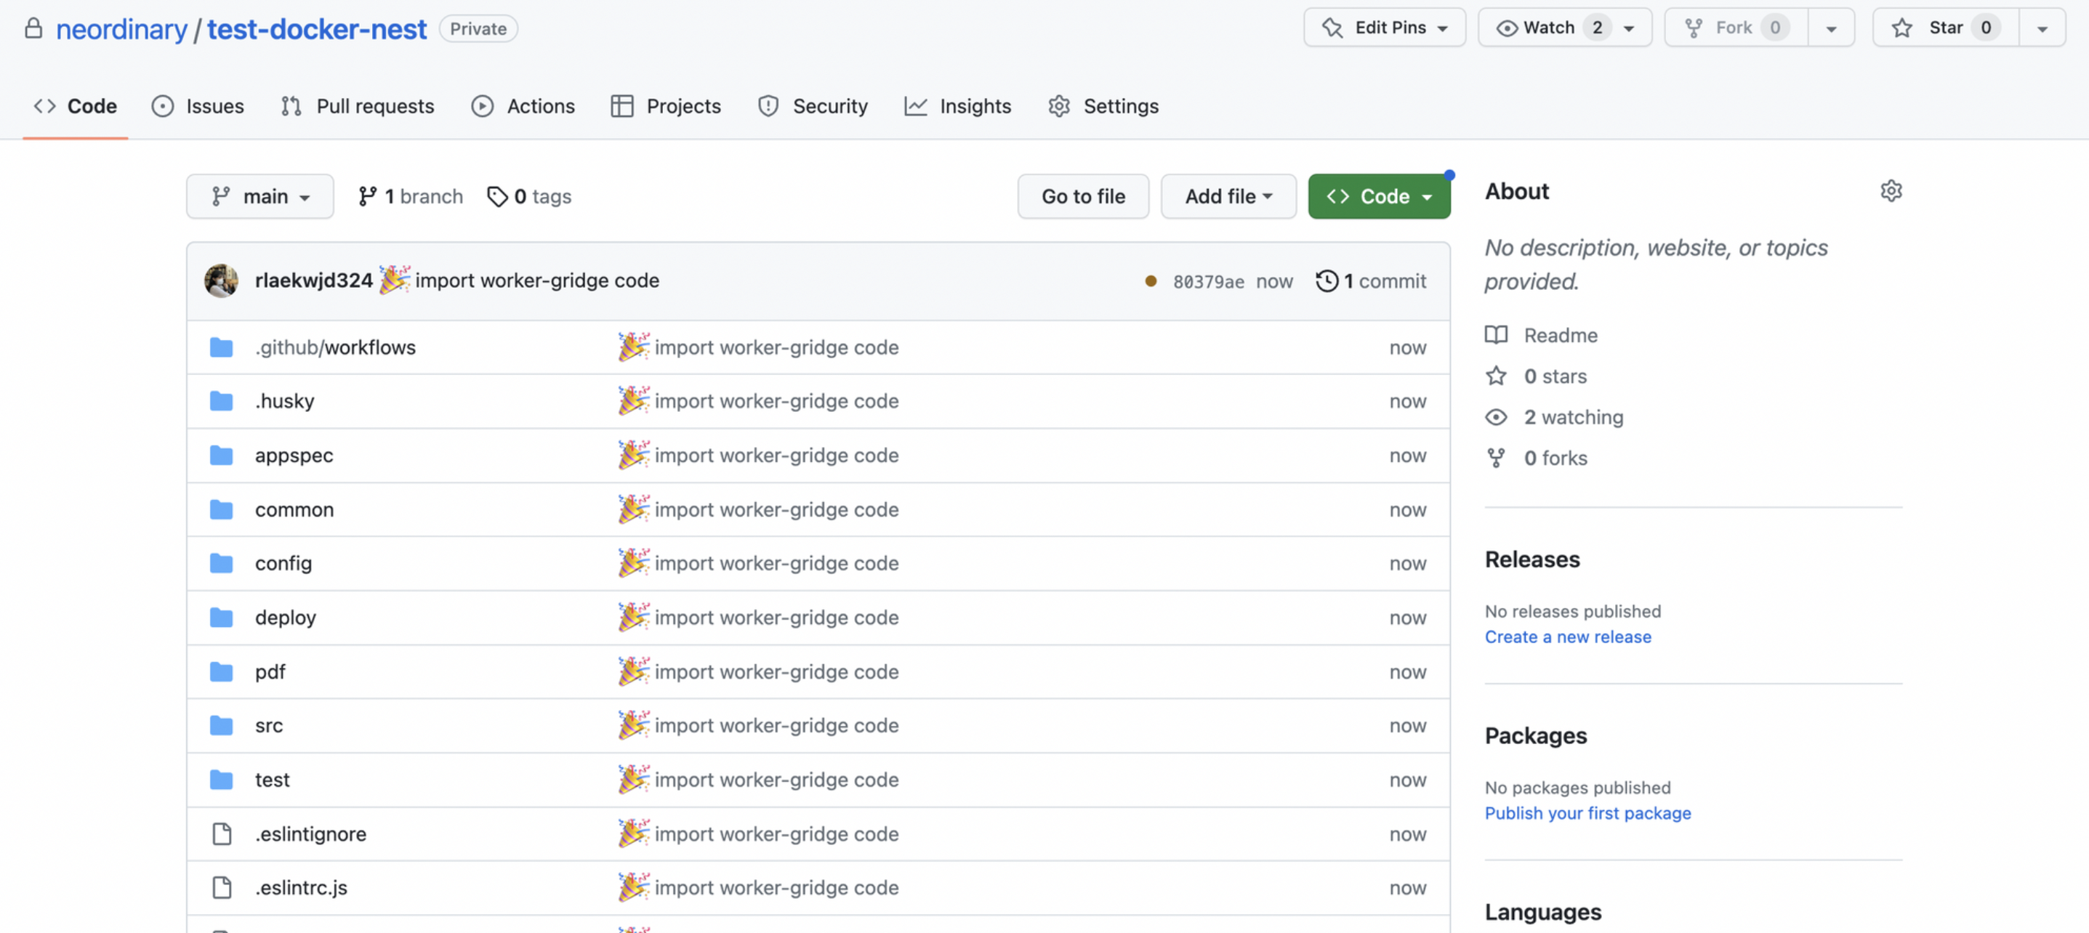
Task: View the 1 branch link
Action: (x=411, y=196)
